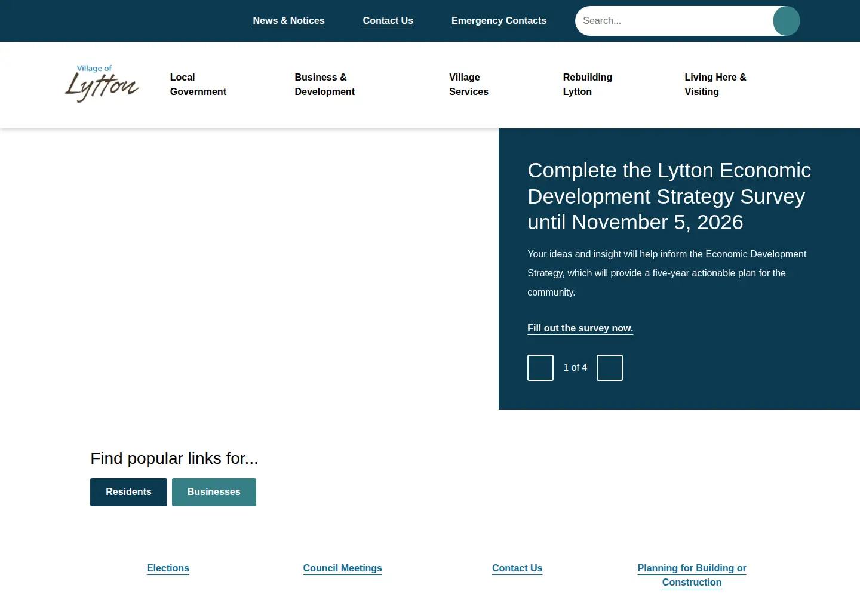The image size is (860, 597).
Task: Focus the Search input field
Action: point(674,21)
